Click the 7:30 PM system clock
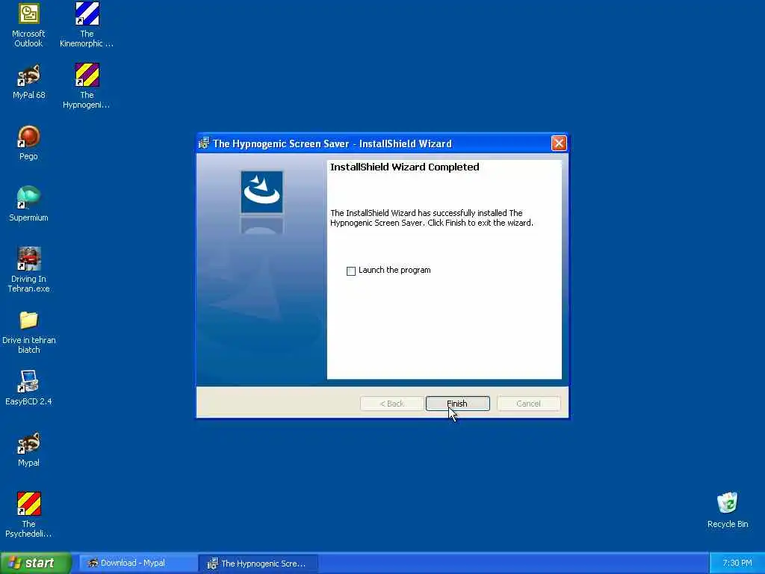765x574 pixels. coord(737,563)
